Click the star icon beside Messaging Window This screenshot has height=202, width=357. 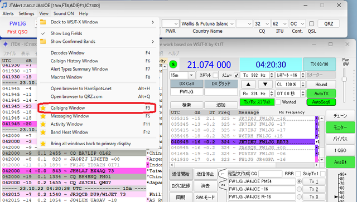coord(43,116)
